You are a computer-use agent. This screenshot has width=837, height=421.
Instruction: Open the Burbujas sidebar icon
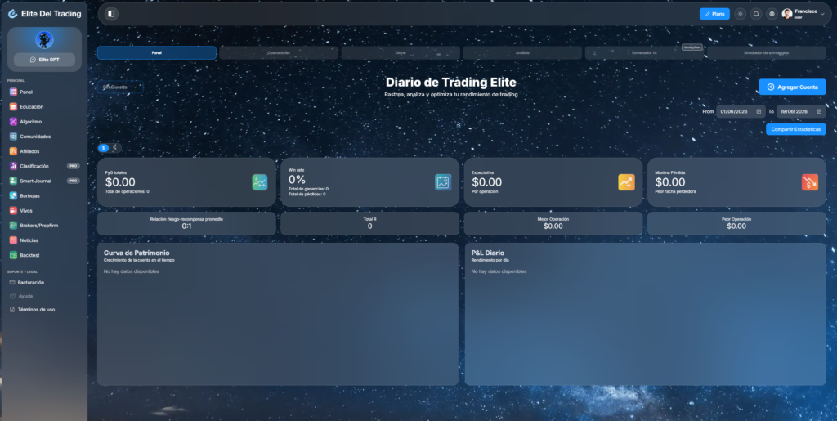pyautogui.click(x=13, y=196)
